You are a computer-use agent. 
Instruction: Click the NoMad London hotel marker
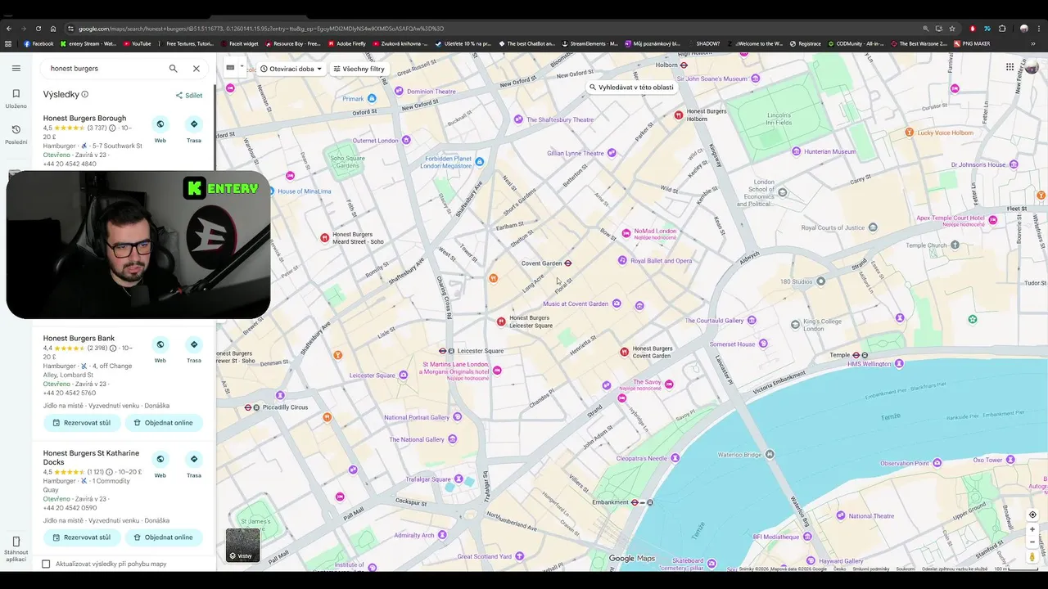(627, 233)
